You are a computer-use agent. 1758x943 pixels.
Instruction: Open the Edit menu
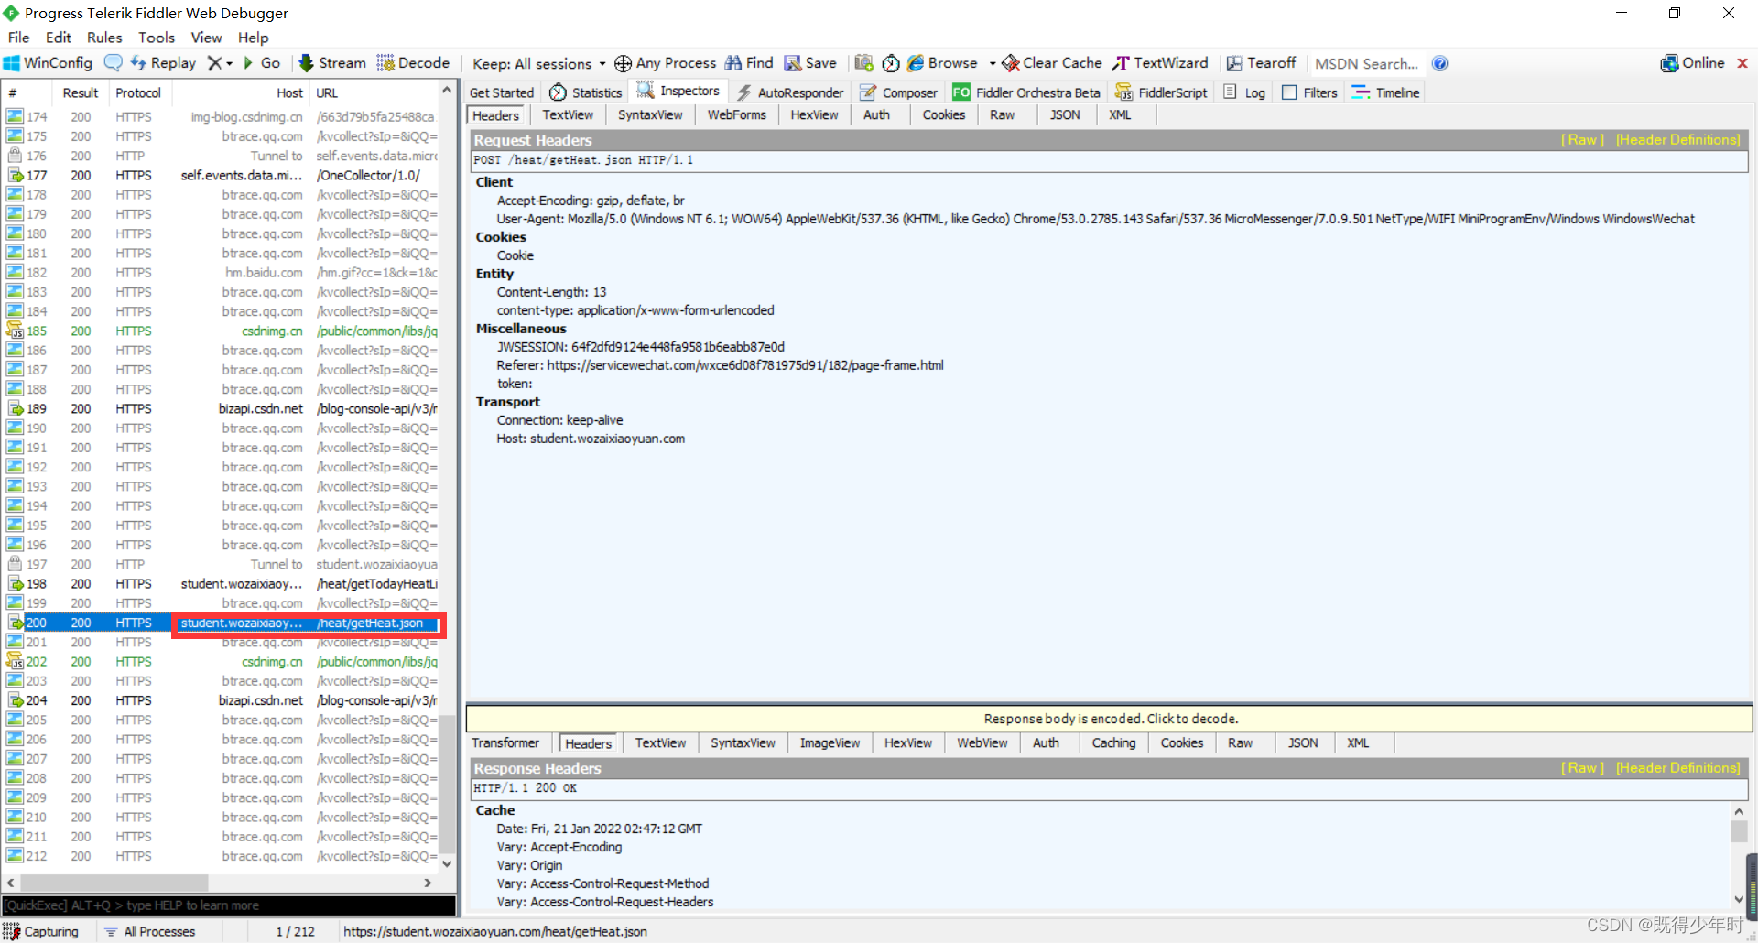pyautogui.click(x=58, y=38)
